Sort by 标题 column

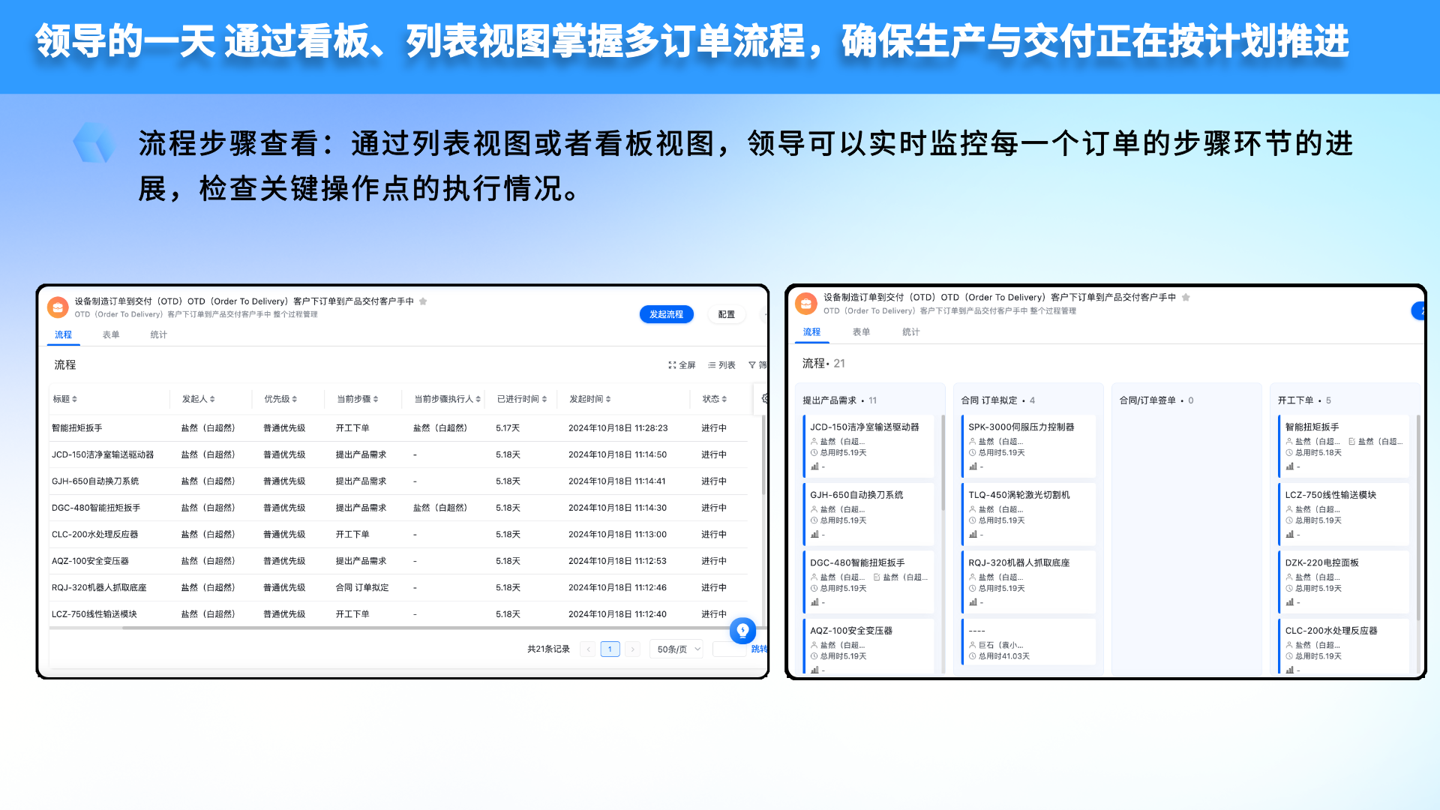(x=65, y=399)
